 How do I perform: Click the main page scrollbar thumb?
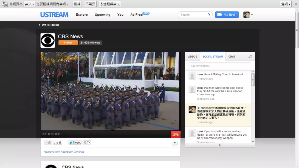click(297, 30)
